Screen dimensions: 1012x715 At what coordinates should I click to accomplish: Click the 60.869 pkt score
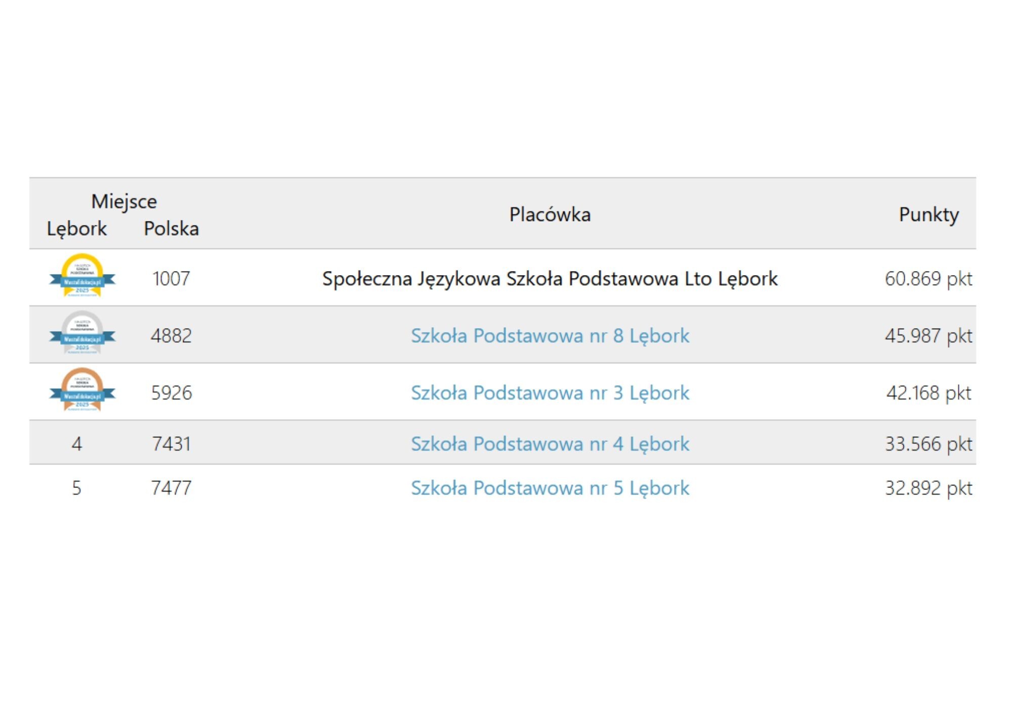tap(928, 279)
